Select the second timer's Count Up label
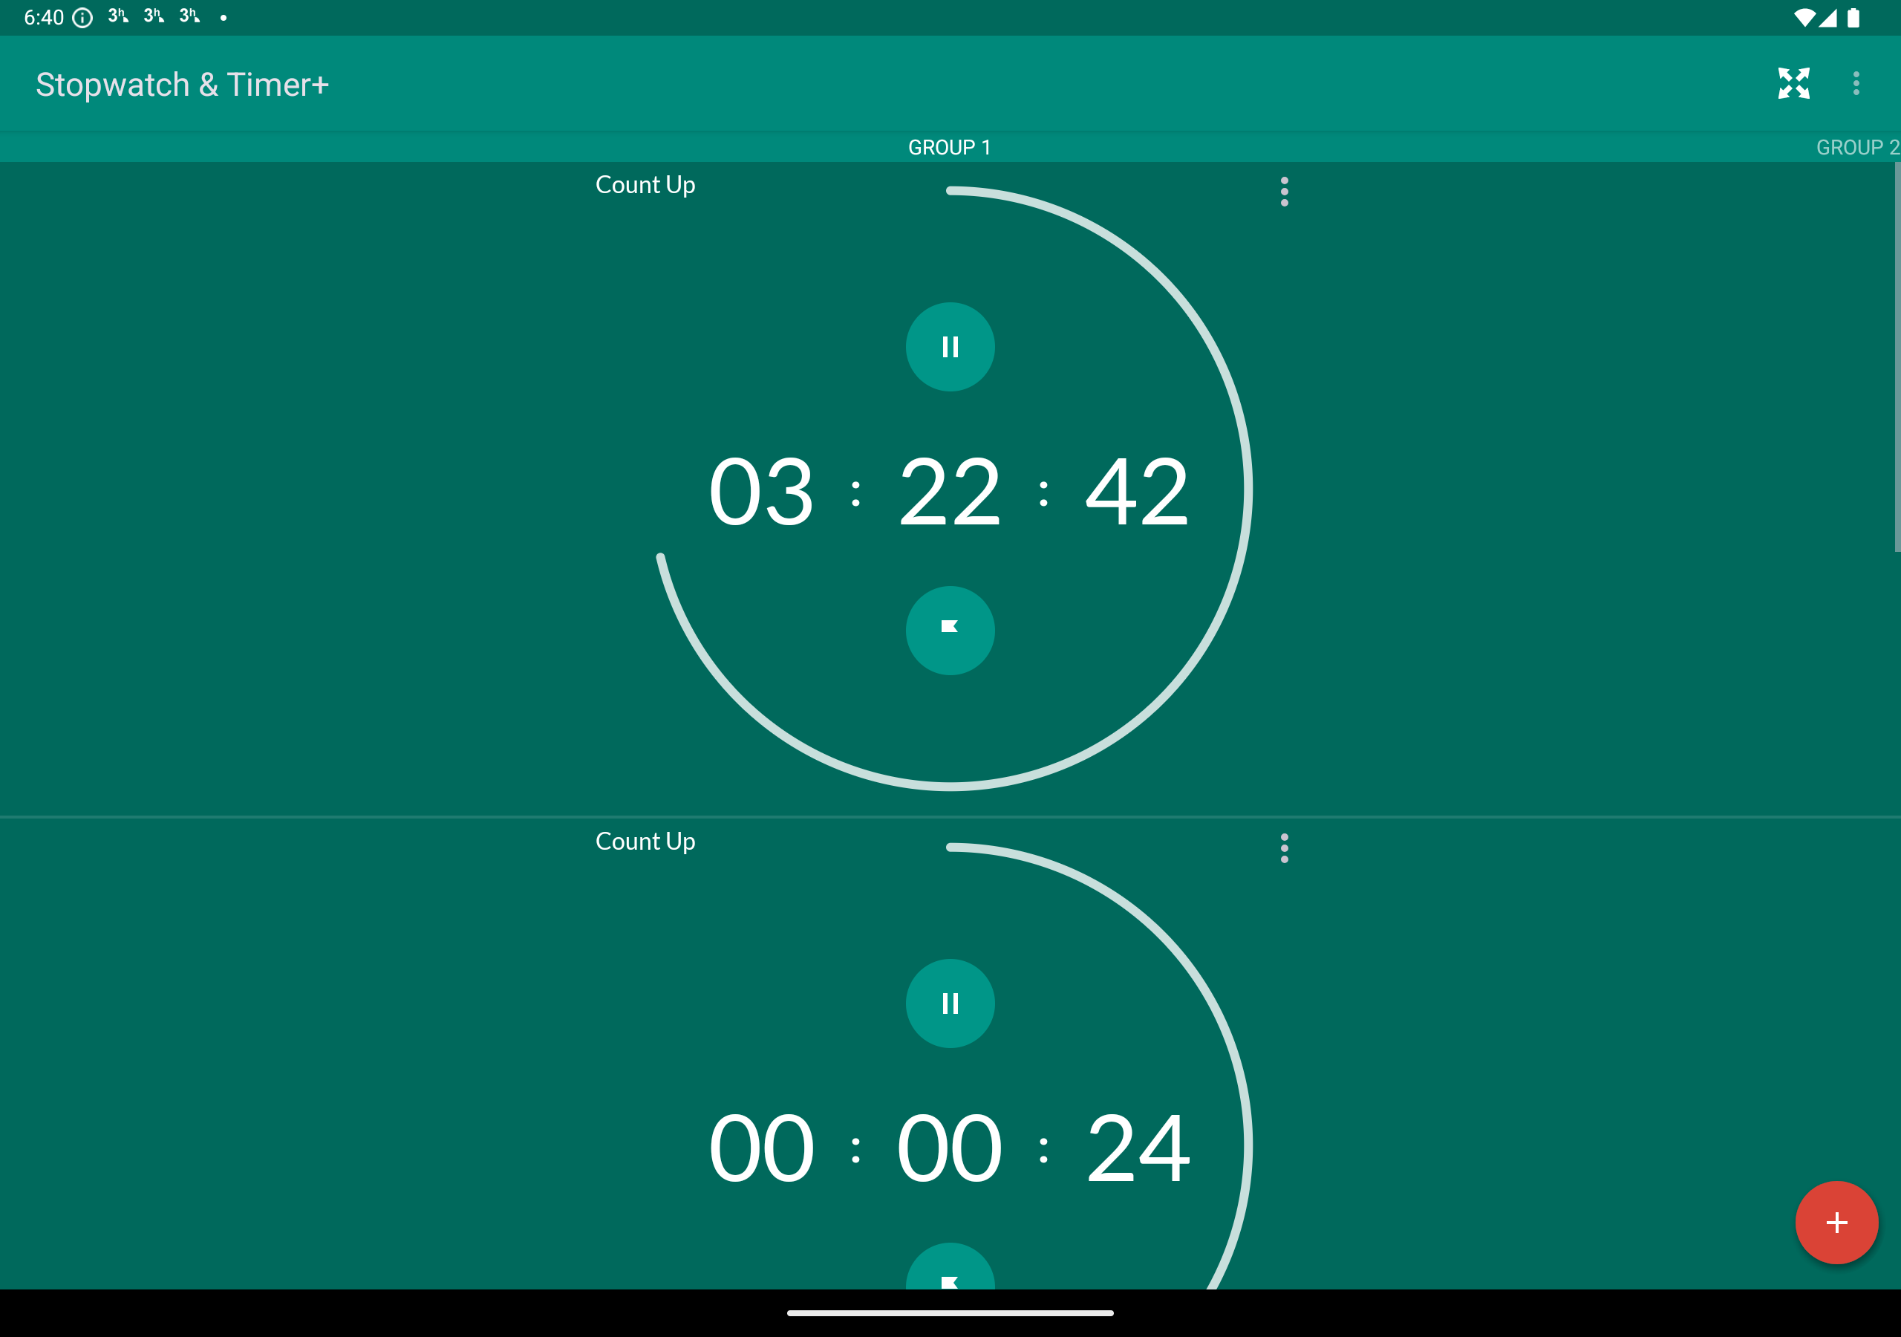 tap(645, 842)
